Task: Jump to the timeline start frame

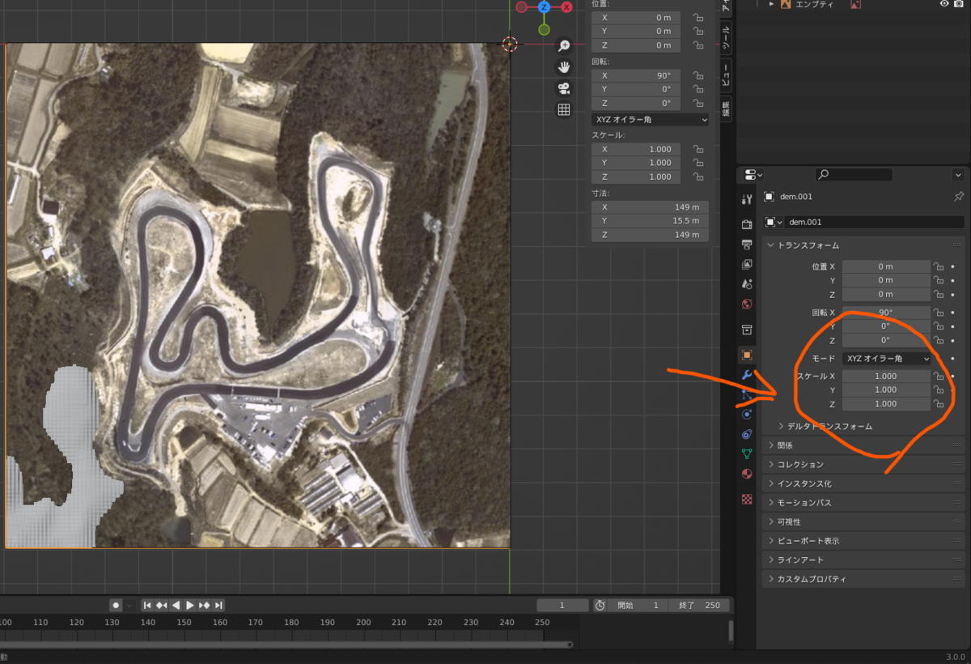Action: coord(147,605)
